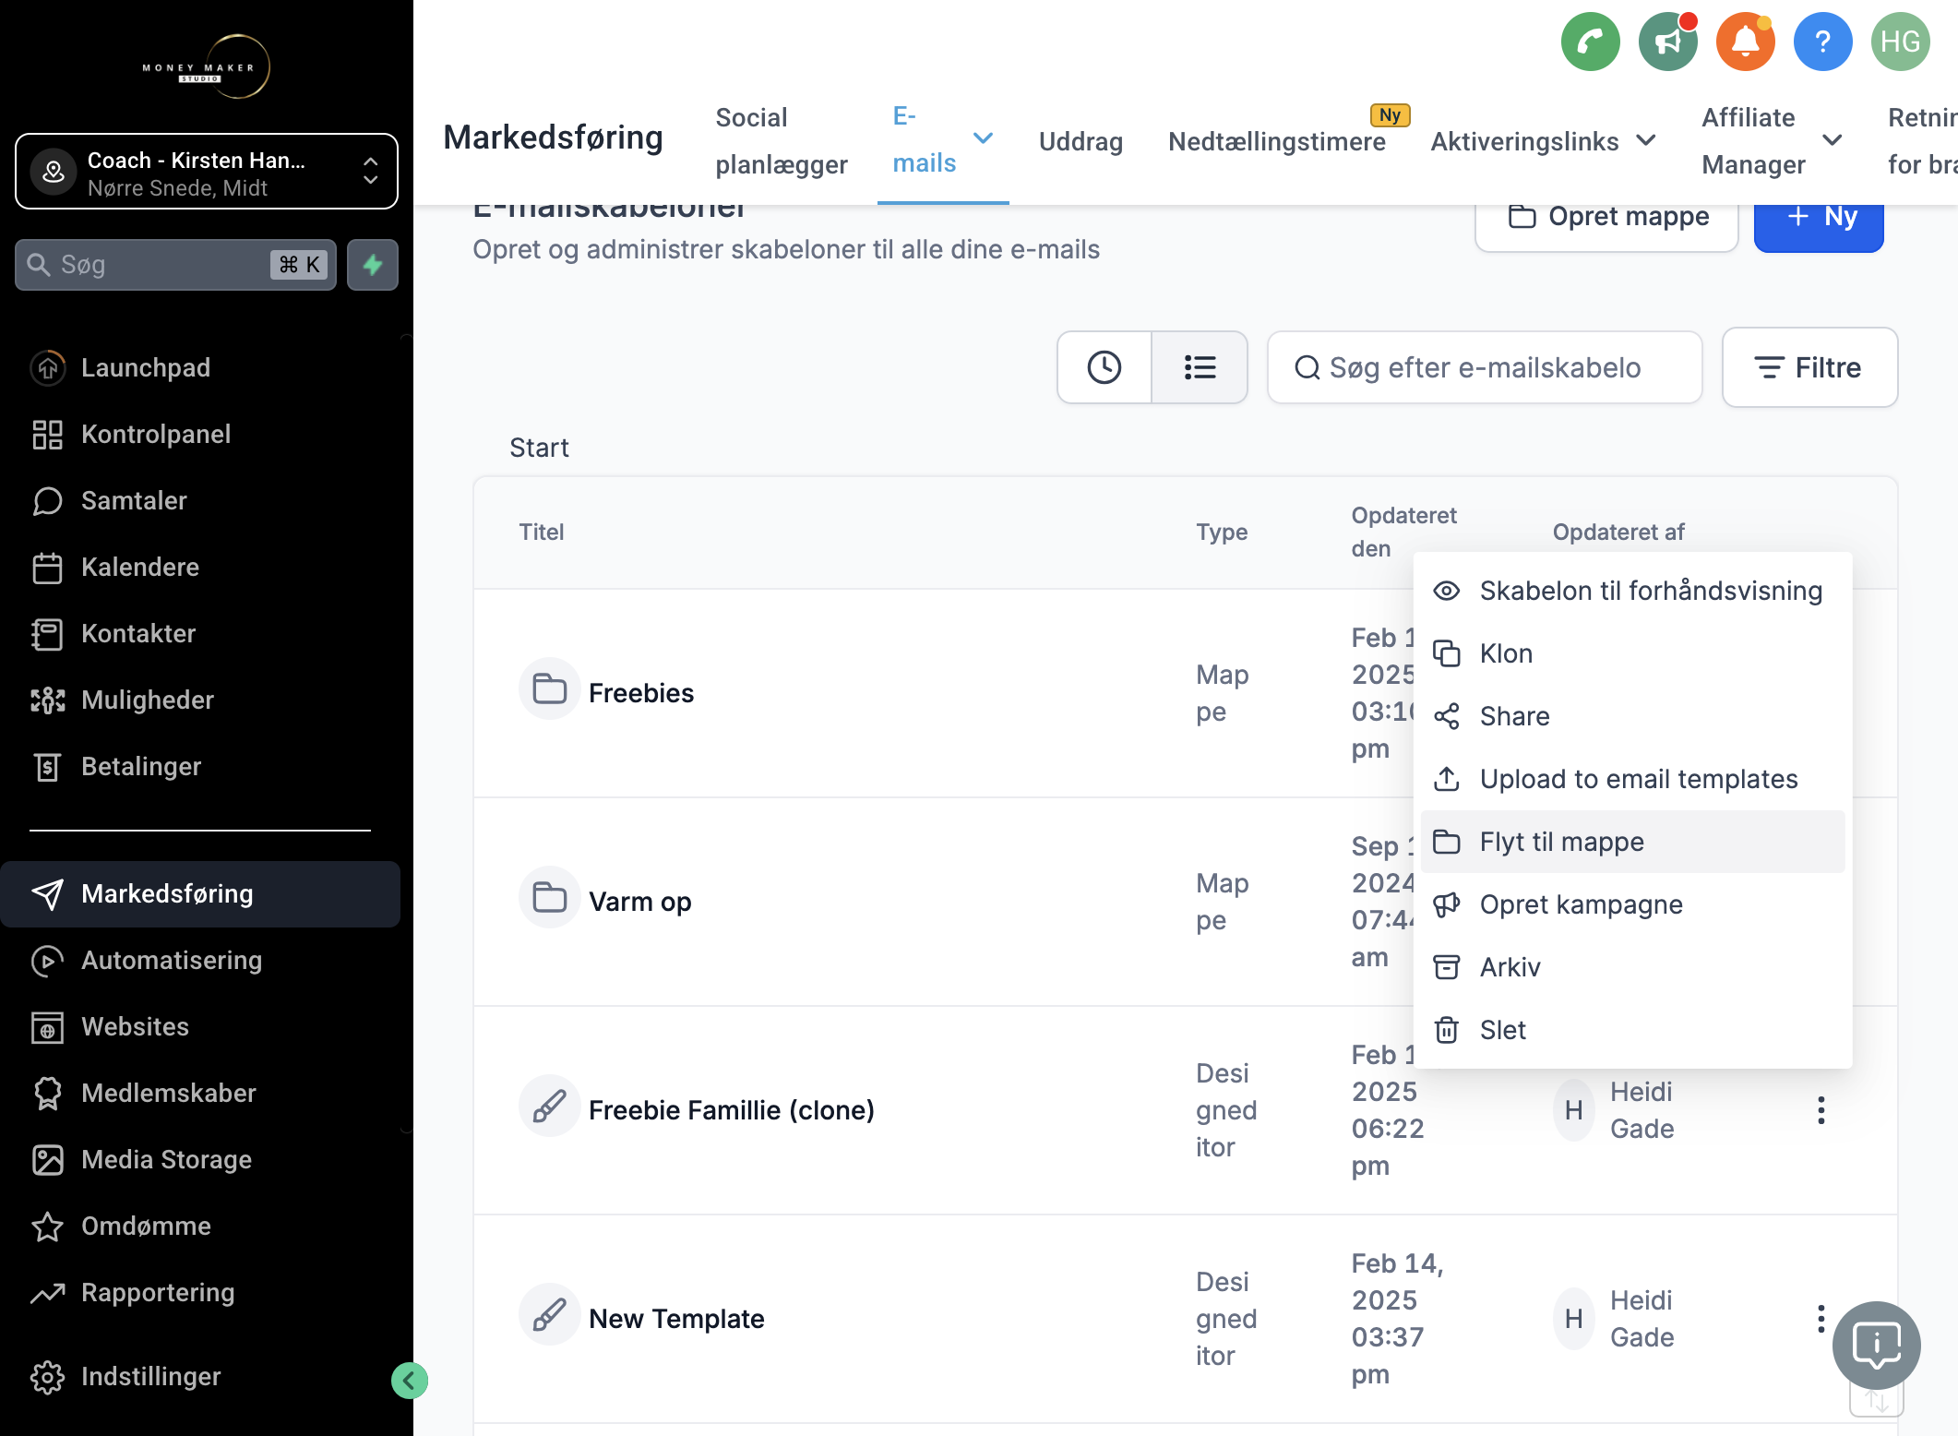Open the Nedtællingstimere tab
The width and height of the screenshot is (1958, 1436).
[x=1276, y=141]
